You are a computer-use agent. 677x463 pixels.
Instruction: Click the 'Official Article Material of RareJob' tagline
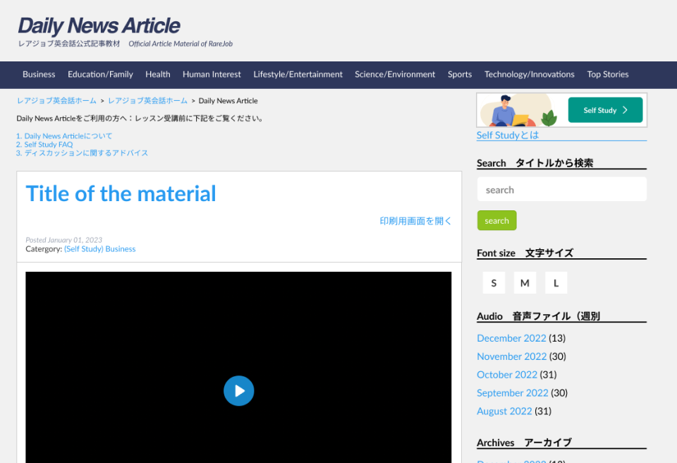pyautogui.click(x=181, y=44)
